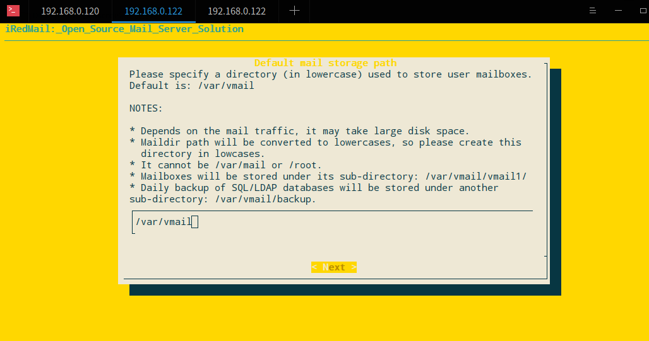Click the iRedMail header title text
The width and height of the screenshot is (649, 341).
(124, 29)
